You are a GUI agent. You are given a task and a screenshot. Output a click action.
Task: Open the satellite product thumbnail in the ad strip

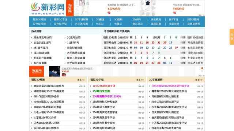point(54,71)
